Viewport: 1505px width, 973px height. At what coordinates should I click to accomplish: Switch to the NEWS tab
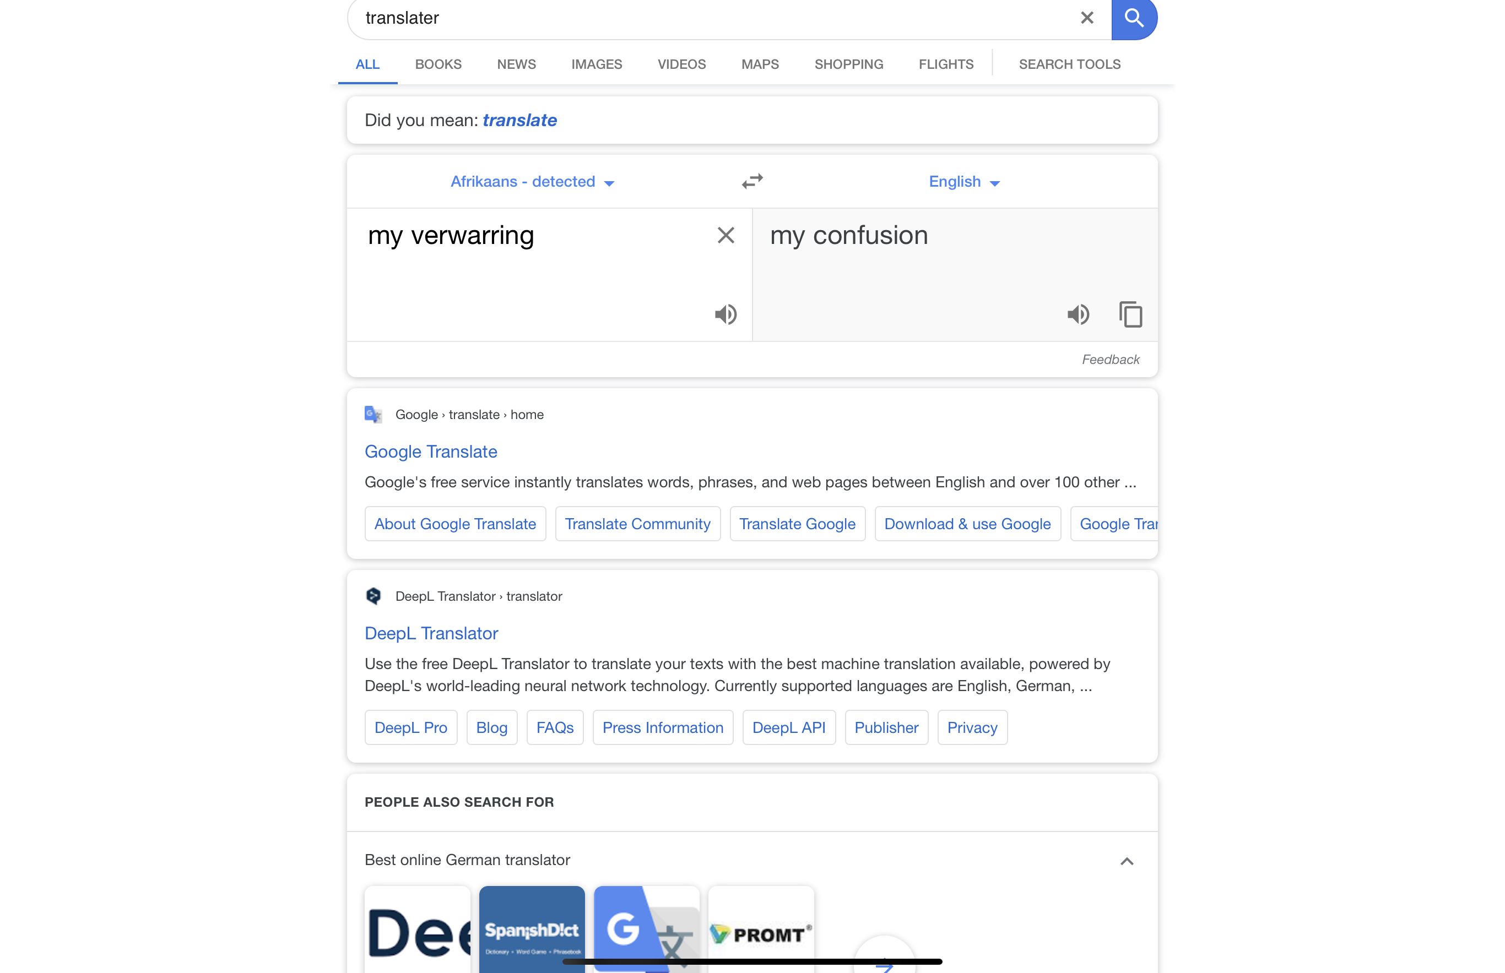pyautogui.click(x=516, y=64)
